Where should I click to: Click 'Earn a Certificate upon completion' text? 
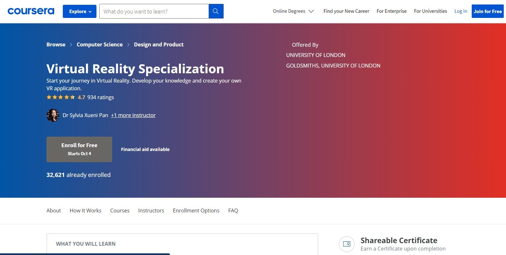[x=403, y=249]
